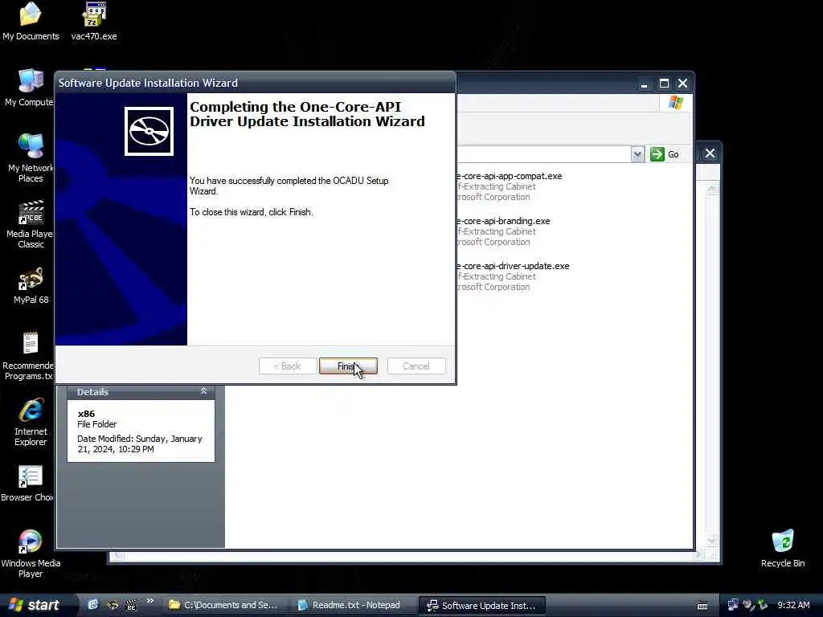
Task: Click the keyboard icon in the taskbar
Action: coord(702,606)
